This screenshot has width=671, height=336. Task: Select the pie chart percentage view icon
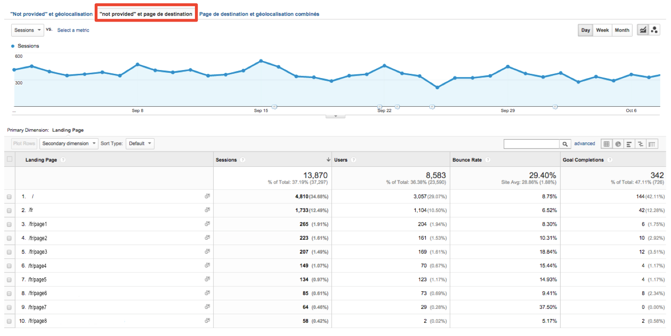pyautogui.click(x=618, y=144)
